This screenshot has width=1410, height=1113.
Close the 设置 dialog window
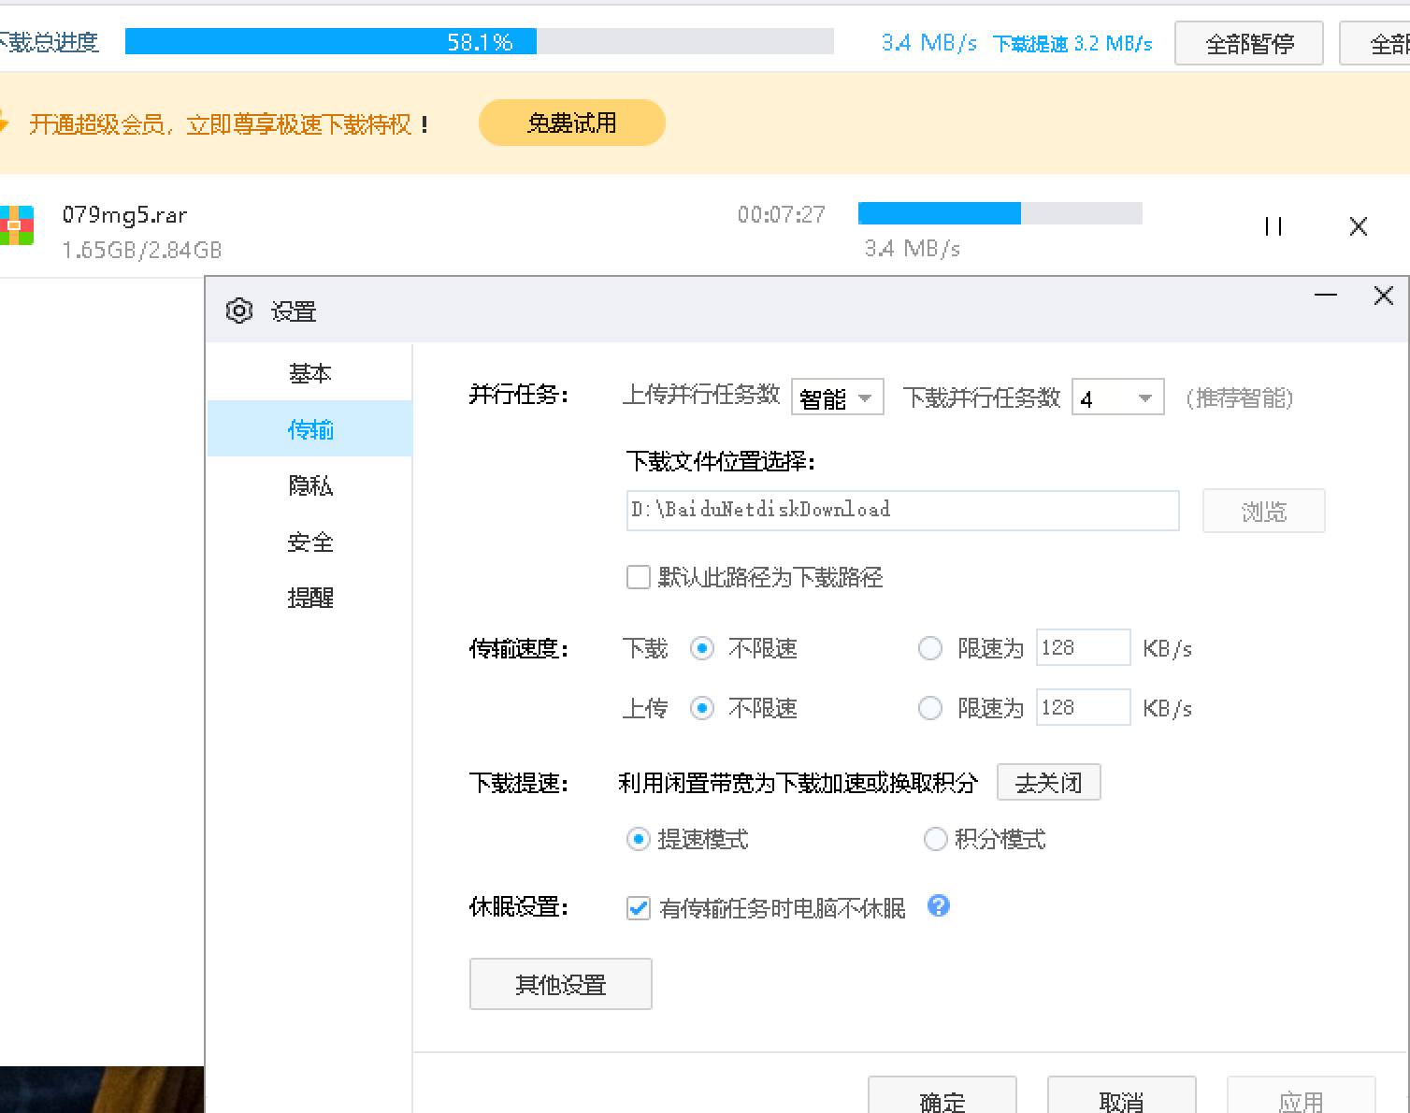[1384, 296]
